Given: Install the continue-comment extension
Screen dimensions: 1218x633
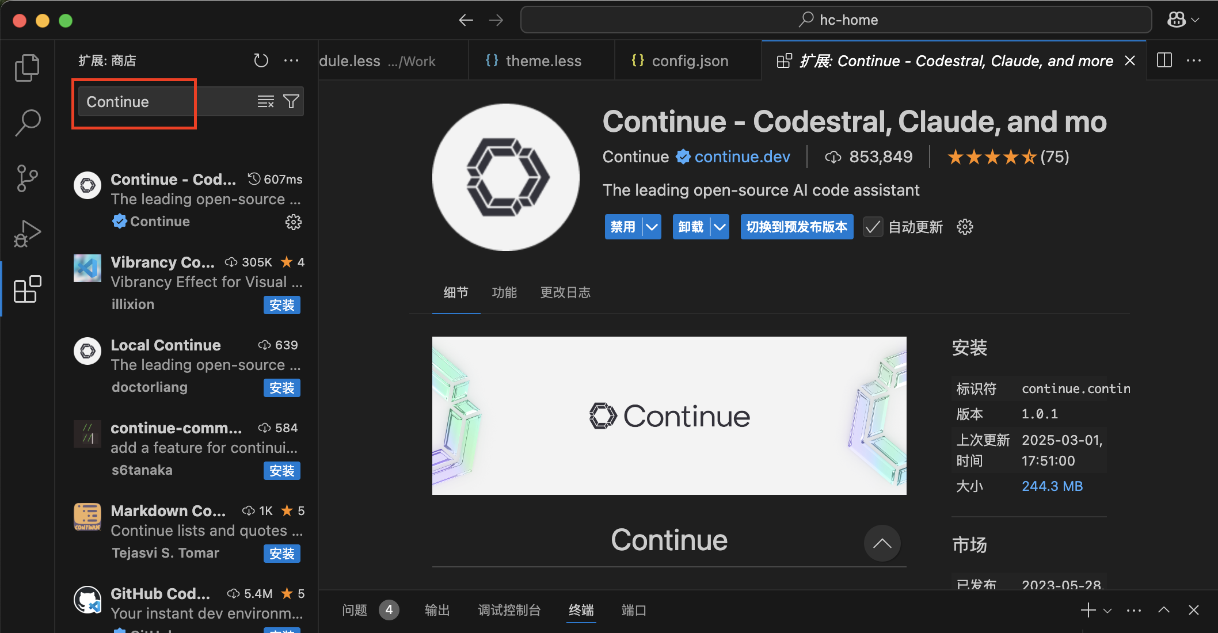Looking at the screenshot, I should click(282, 471).
